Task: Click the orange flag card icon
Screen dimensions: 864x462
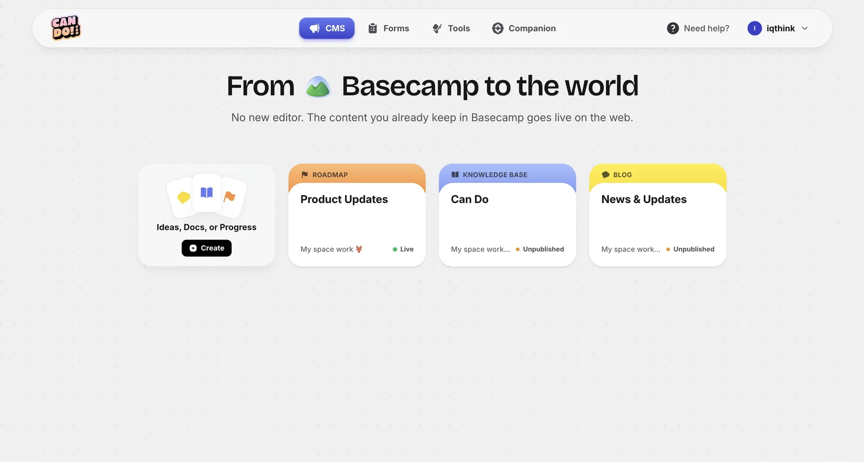Action: point(229,196)
